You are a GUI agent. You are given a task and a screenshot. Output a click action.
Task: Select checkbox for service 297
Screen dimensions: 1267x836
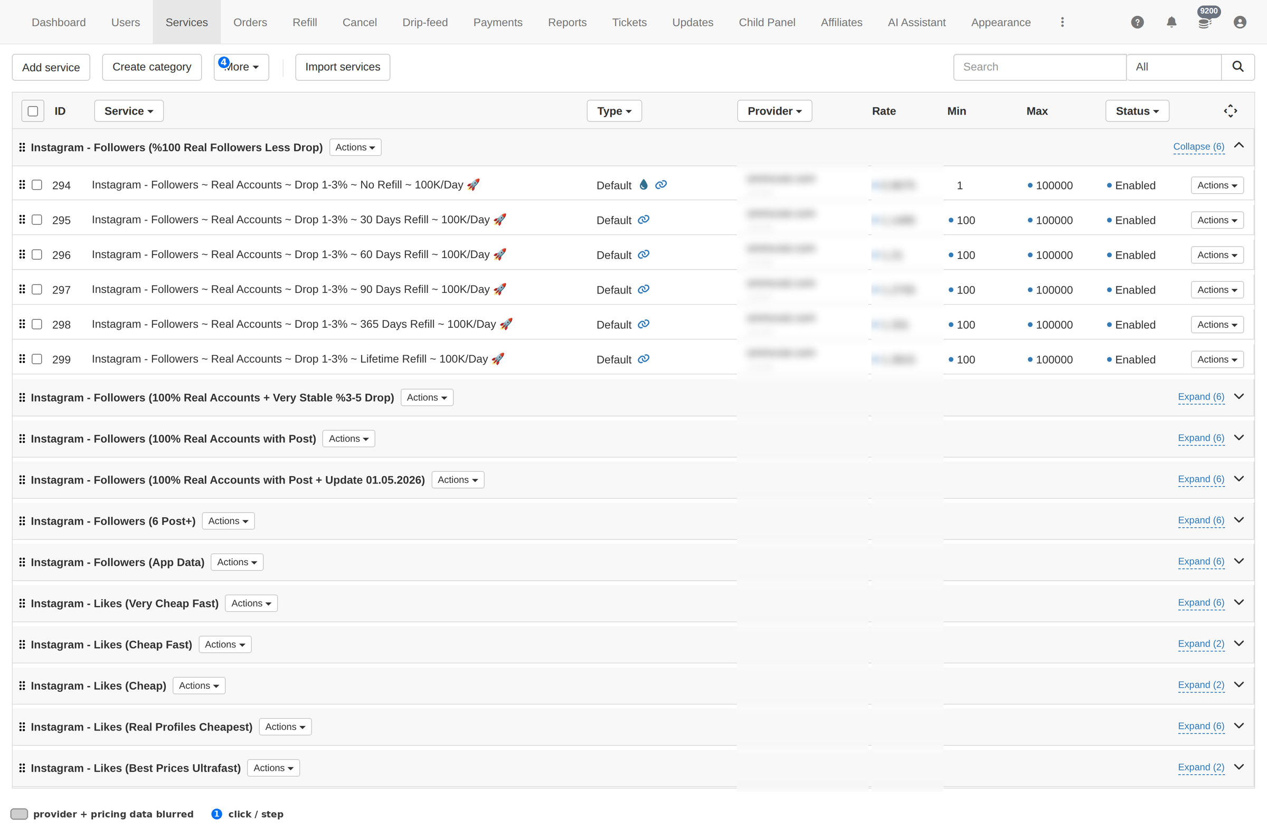pyautogui.click(x=37, y=290)
